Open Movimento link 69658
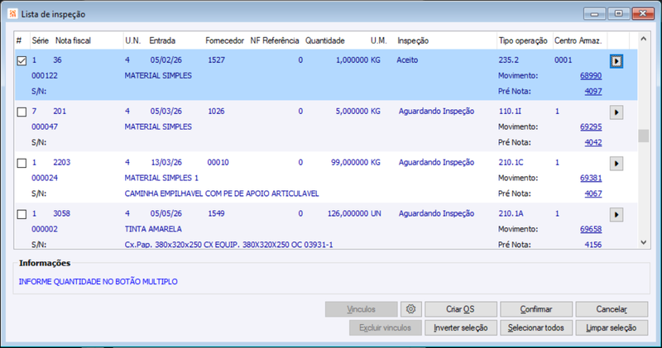 [x=591, y=229]
